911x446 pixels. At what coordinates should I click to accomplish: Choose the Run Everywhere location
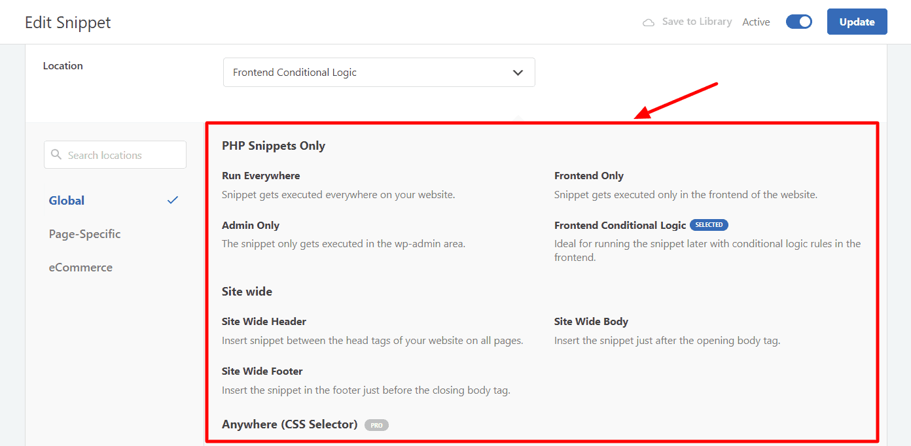coord(260,176)
